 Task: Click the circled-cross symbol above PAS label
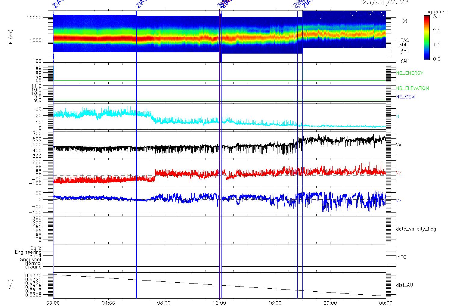[x=405, y=21]
